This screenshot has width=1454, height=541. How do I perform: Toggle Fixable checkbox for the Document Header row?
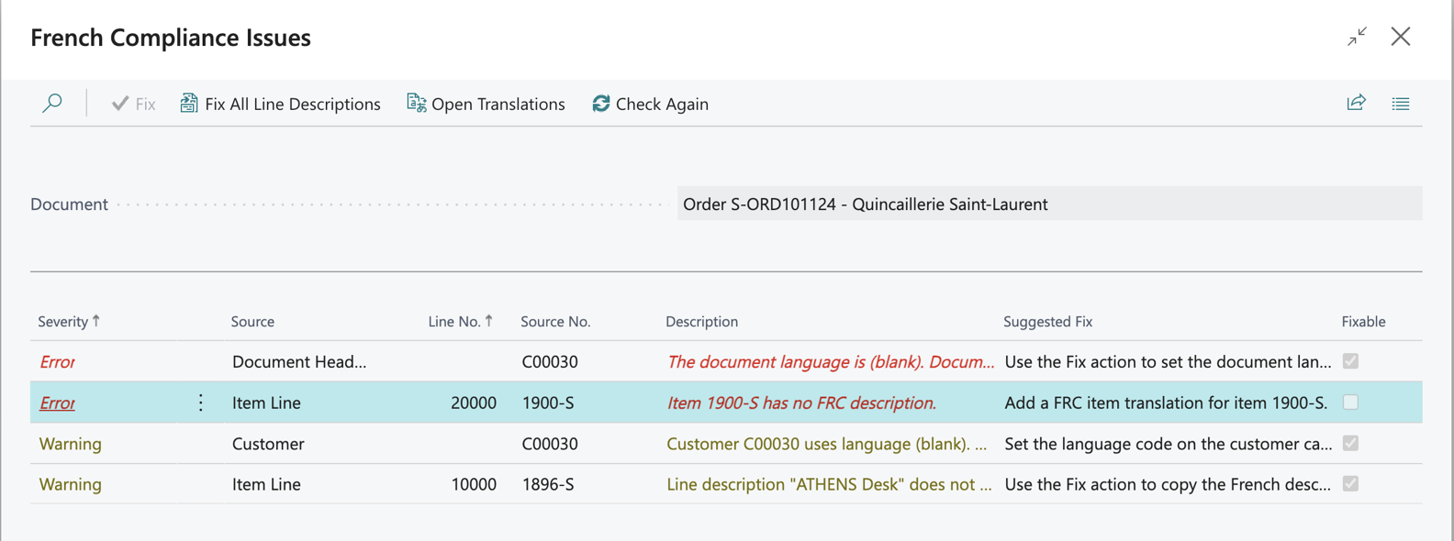coord(1350,361)
